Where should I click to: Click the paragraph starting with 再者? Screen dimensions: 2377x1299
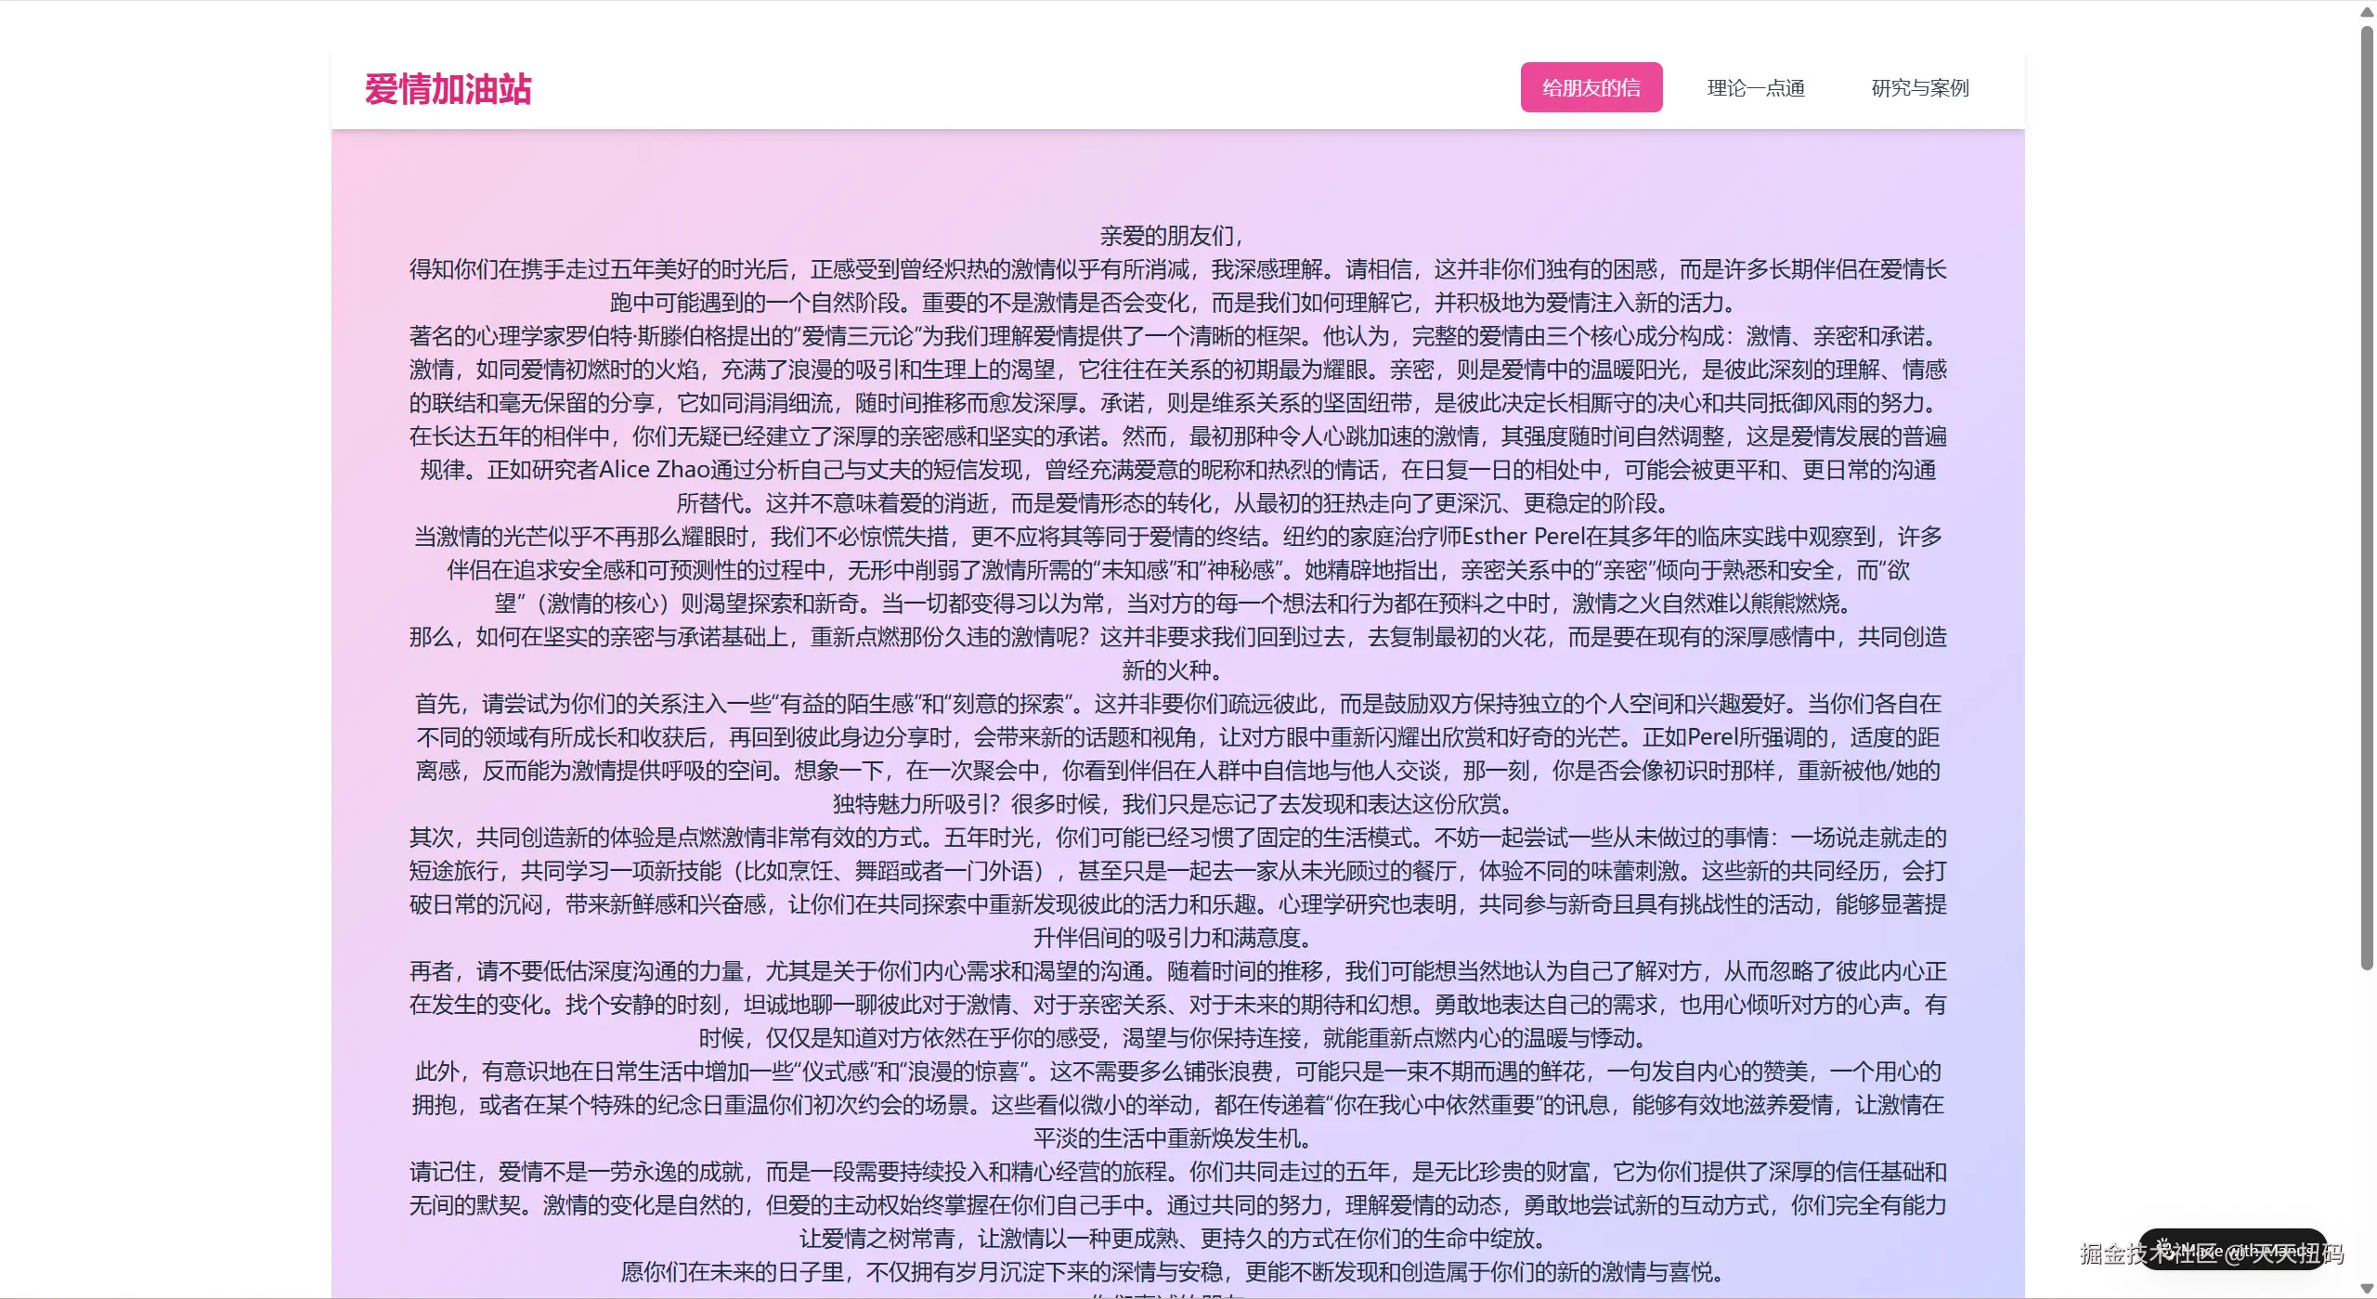1177,1005
